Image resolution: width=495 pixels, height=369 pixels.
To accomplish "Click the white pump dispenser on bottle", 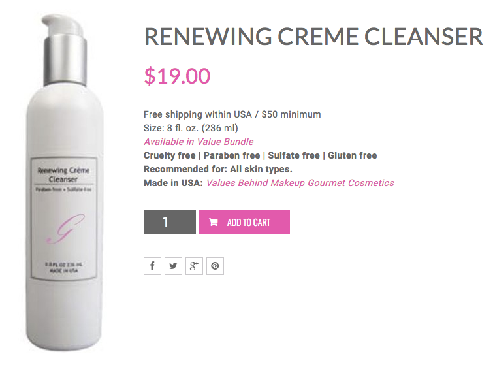I will coord(63,25).
